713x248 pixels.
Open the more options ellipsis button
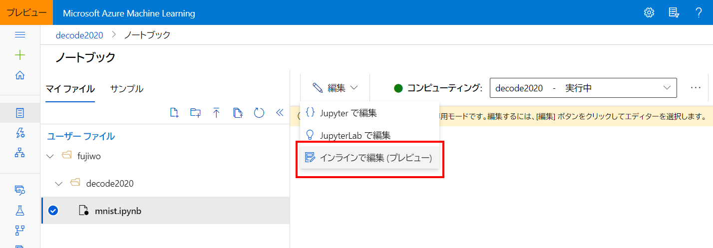click(696, 88)
